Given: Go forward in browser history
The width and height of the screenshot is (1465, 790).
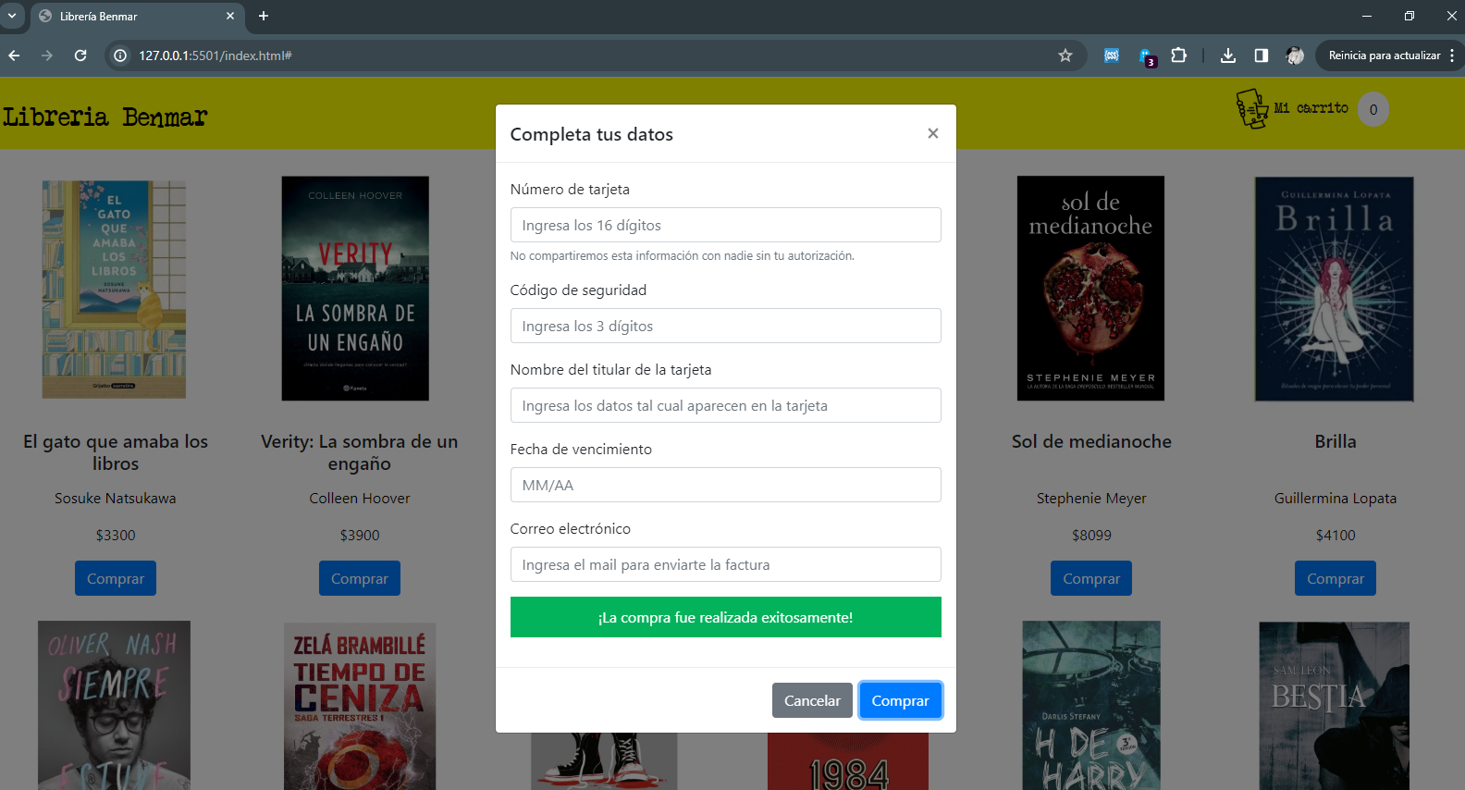Looking at the screenshot, I should click(47, 56).
